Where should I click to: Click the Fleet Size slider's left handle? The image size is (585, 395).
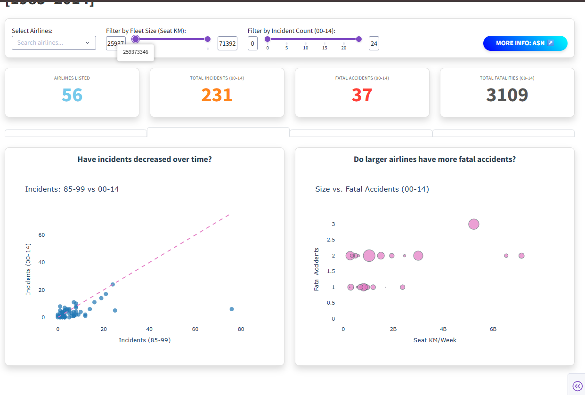coord(136,39)
